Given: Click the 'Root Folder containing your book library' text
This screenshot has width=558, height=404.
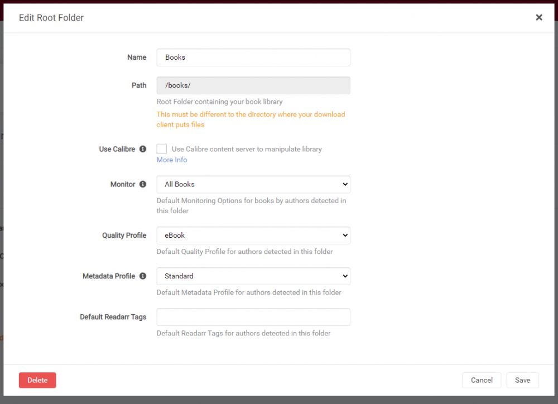Looking at the screenshot, I should click(x=219, y=102).
